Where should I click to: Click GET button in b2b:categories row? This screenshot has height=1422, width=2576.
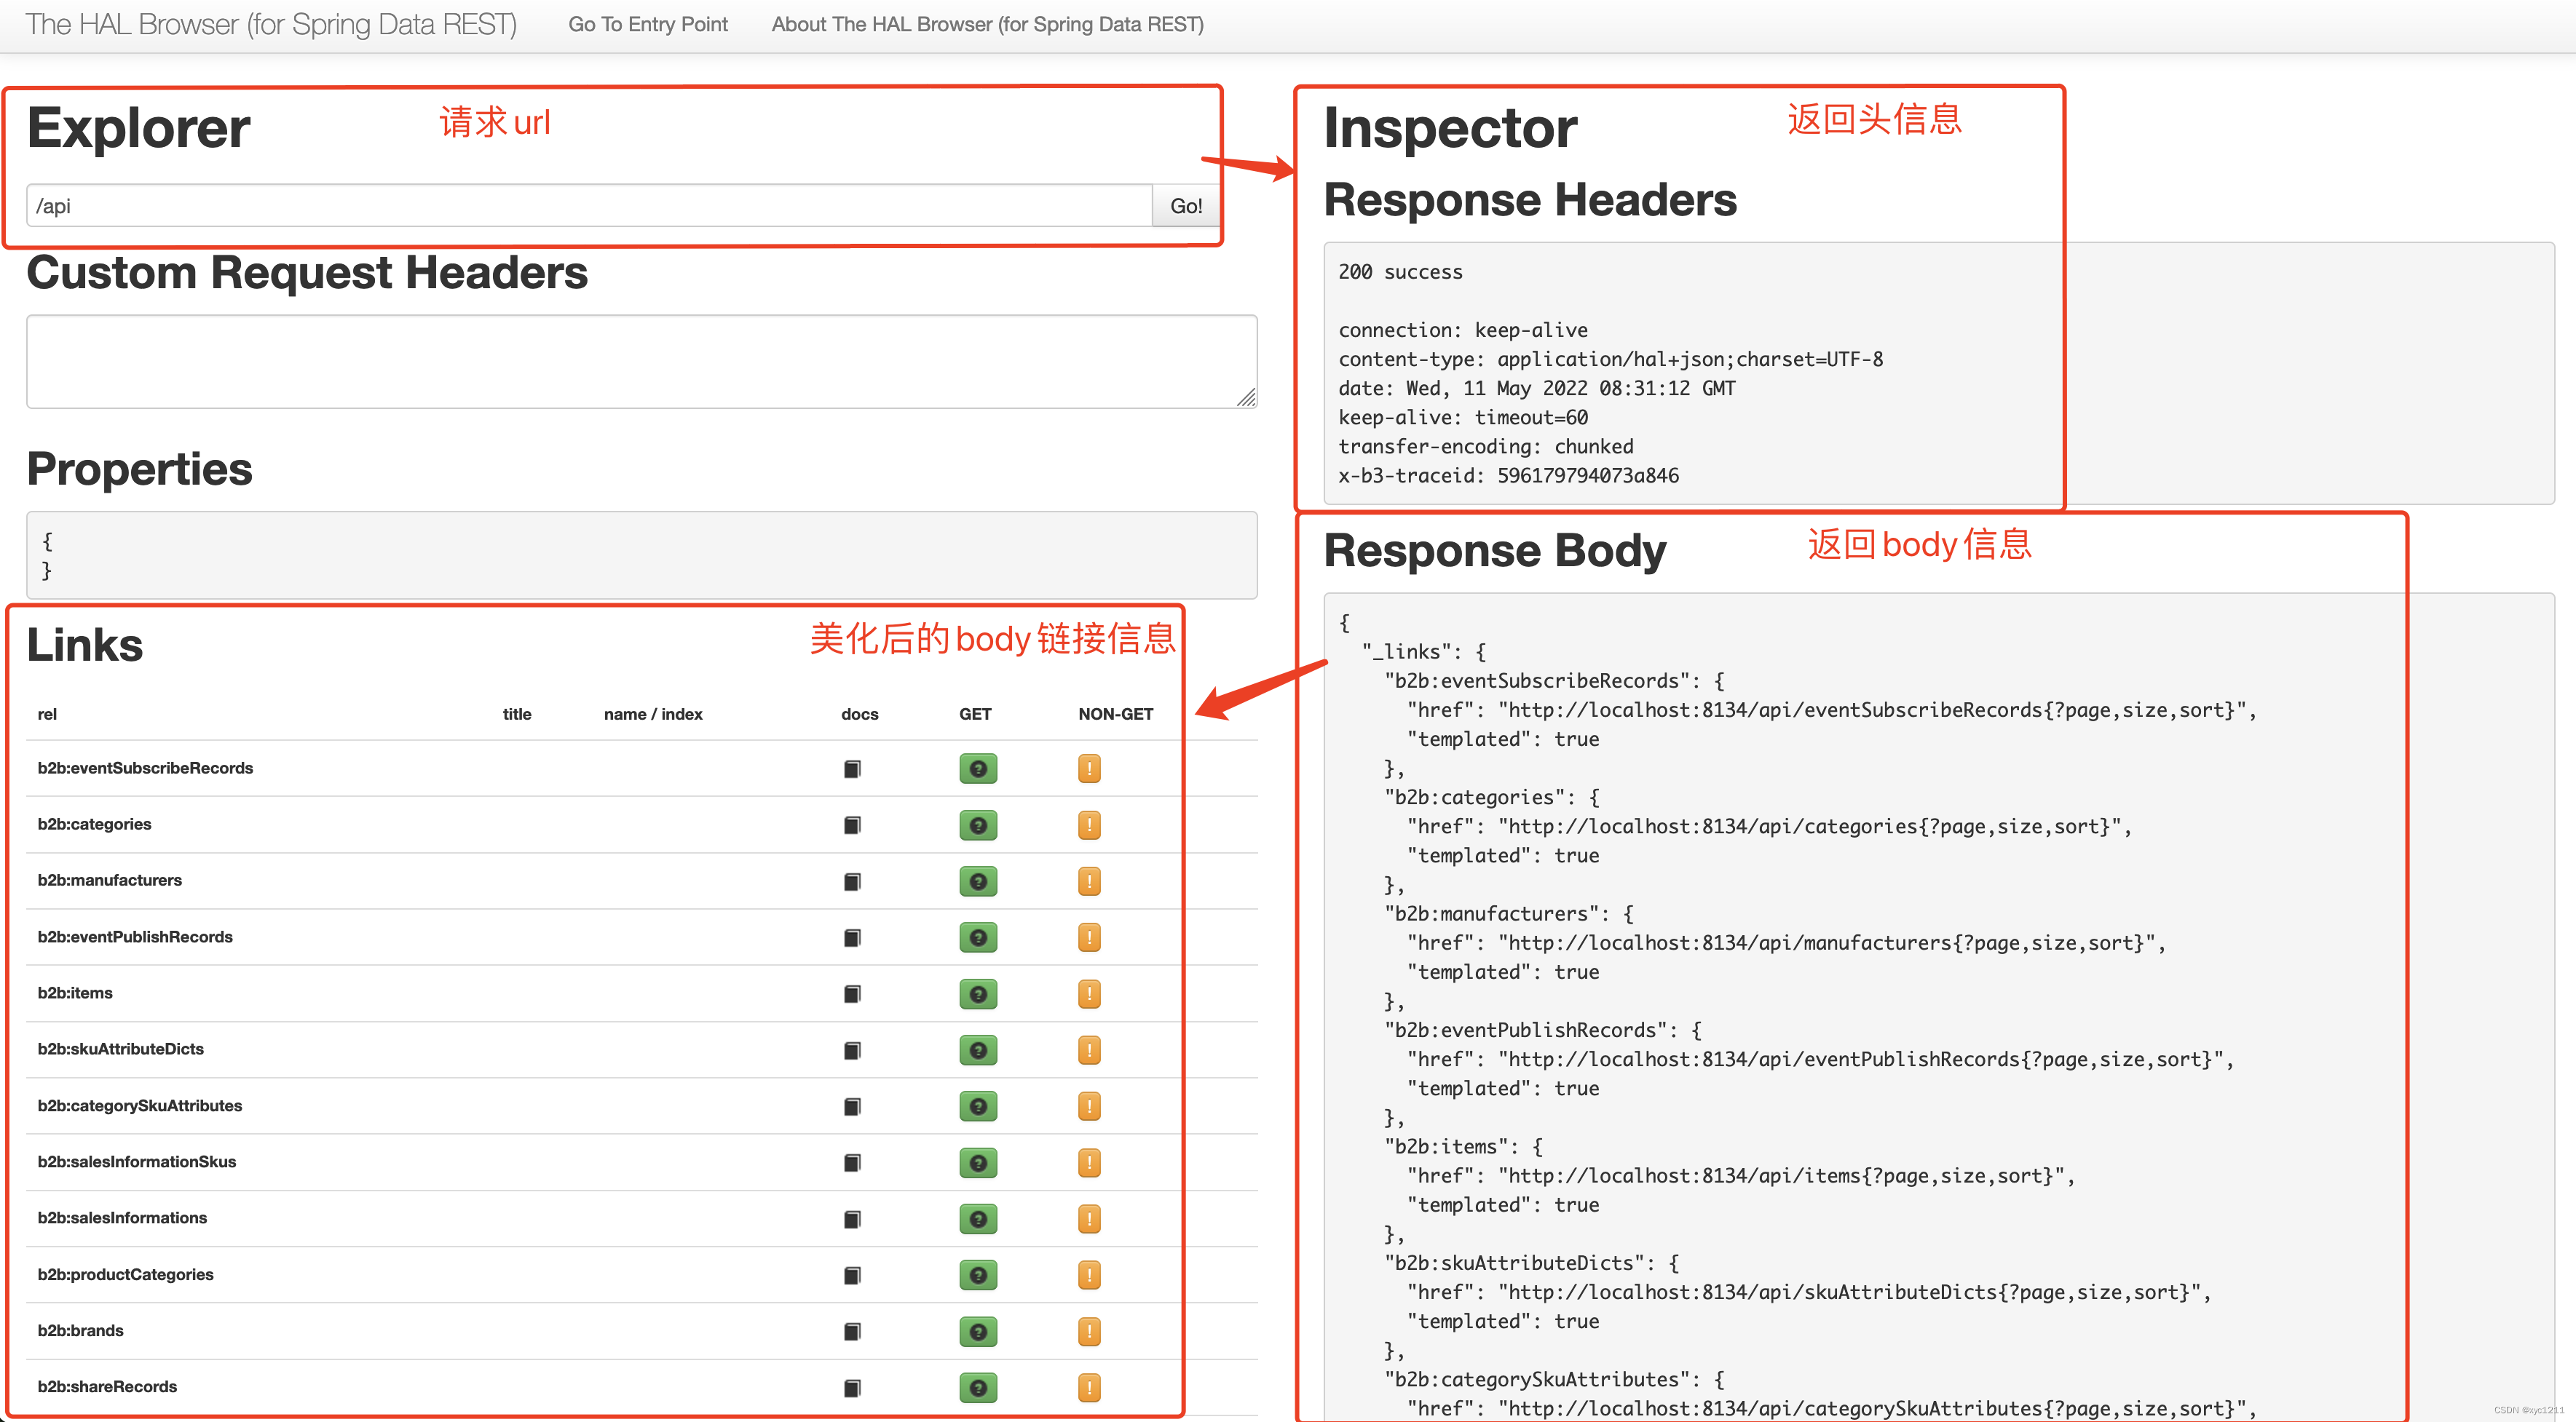[x=978, y=825]
